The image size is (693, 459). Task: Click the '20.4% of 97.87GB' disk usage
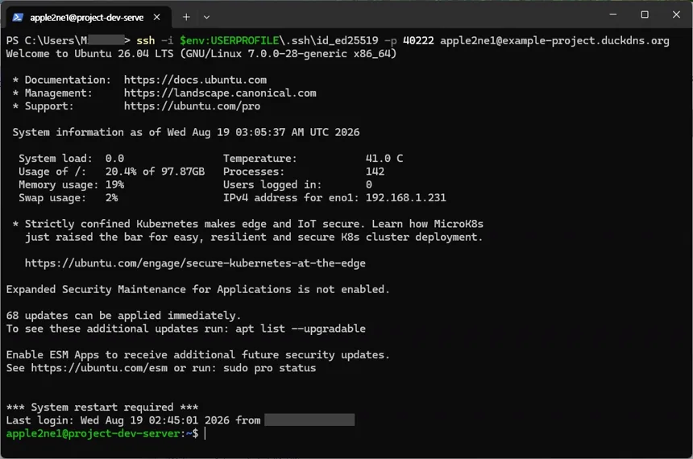point(155,172)
